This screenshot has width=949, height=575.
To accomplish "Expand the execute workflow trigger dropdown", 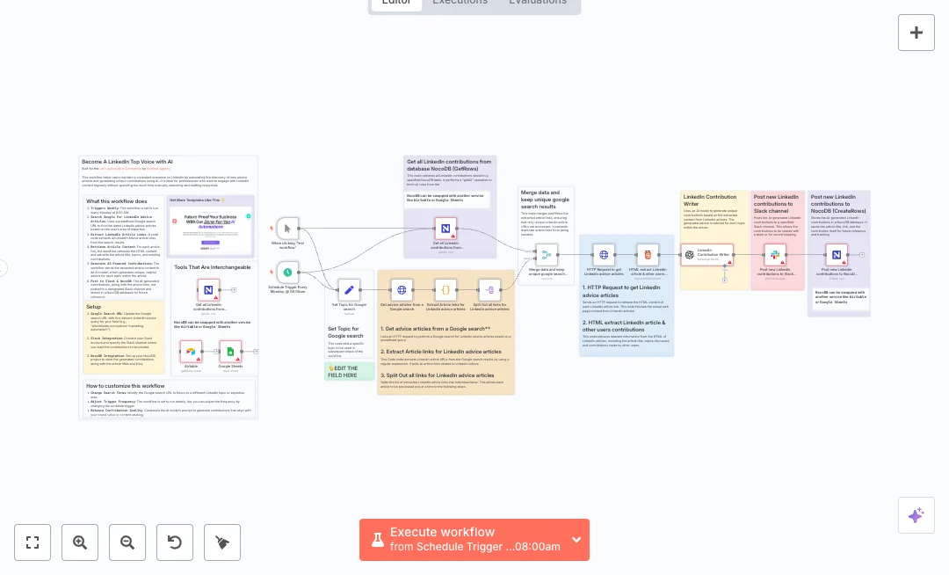I will tap(576, 540).
